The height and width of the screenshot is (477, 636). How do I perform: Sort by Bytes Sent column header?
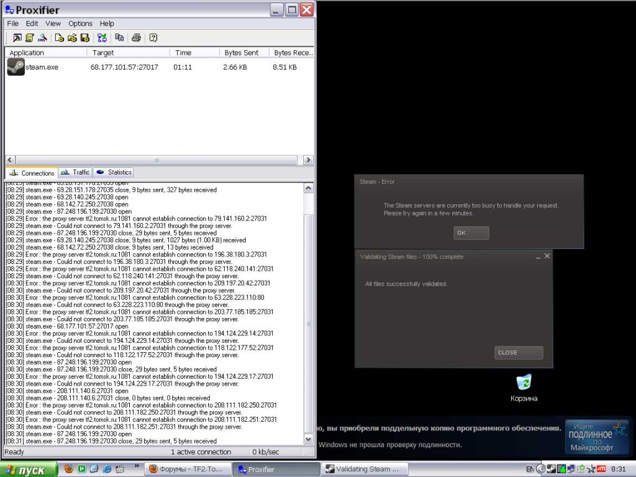244,53
